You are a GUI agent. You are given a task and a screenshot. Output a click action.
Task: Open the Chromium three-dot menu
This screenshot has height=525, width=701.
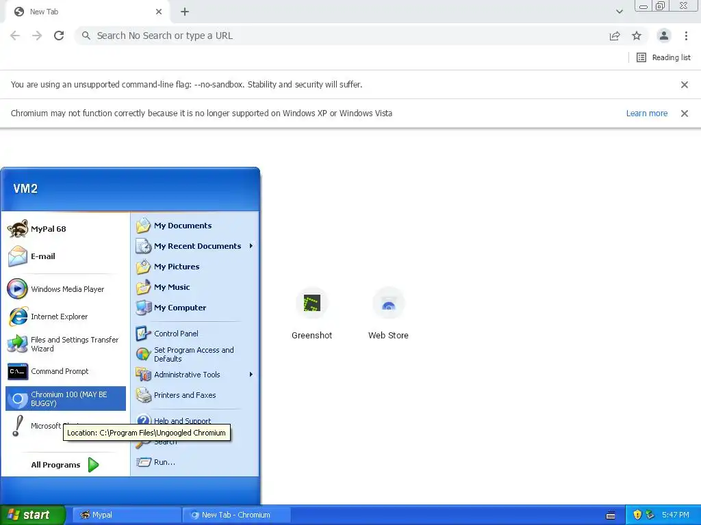tap(686, 36)
